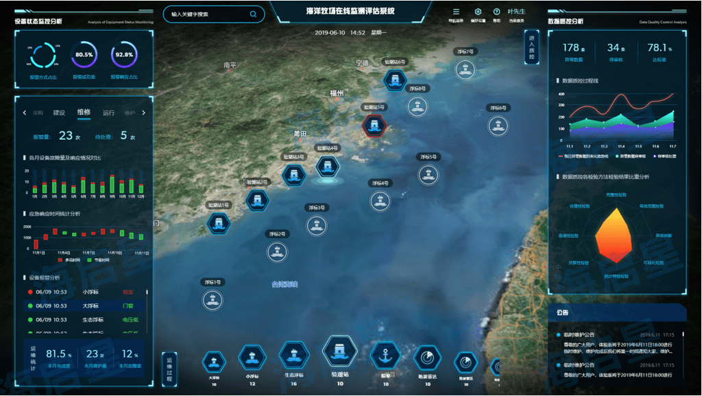Viewport: 702px width, 396px height.
Task: Switch to the 建设 tab
Action: point(59,113)
